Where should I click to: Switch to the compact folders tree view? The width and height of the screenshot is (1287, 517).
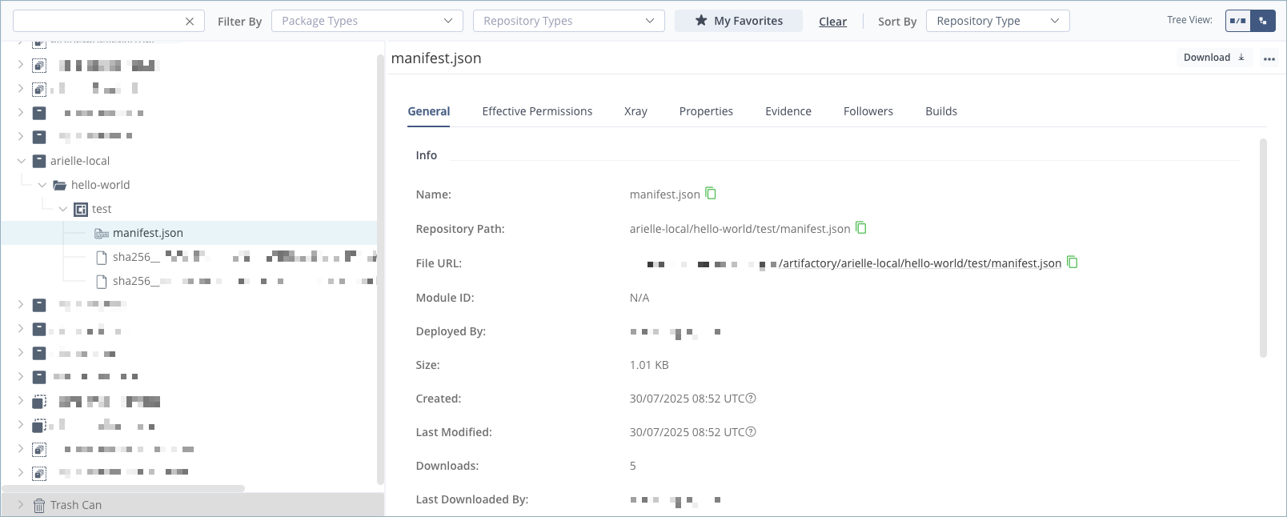(1238, 21)
